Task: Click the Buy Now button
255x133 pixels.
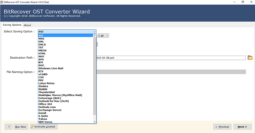Action: [x=21, y=127]
